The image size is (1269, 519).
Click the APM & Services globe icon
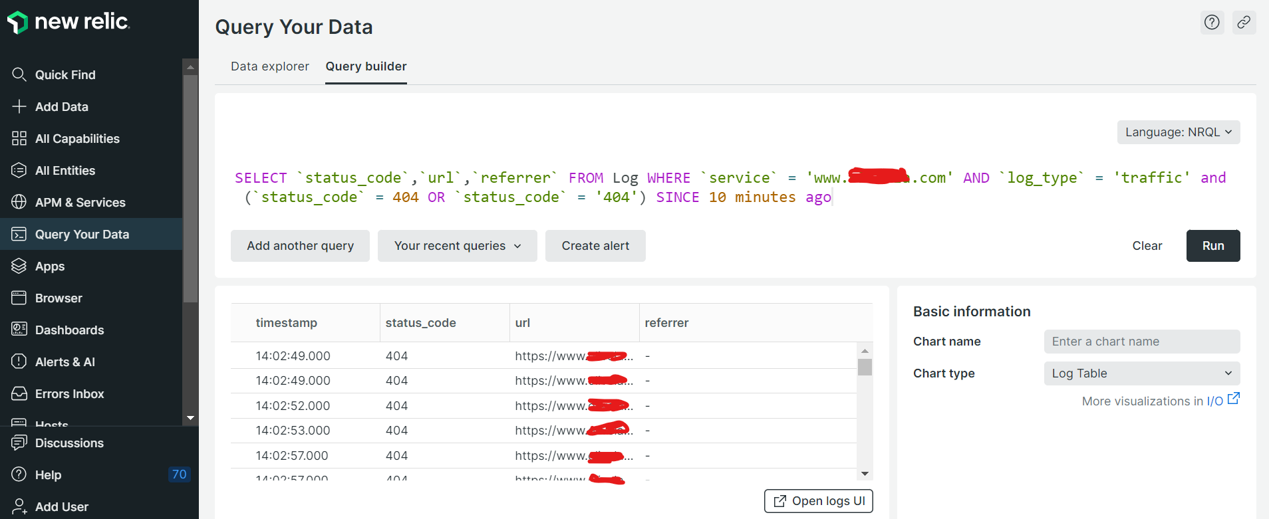19,202
